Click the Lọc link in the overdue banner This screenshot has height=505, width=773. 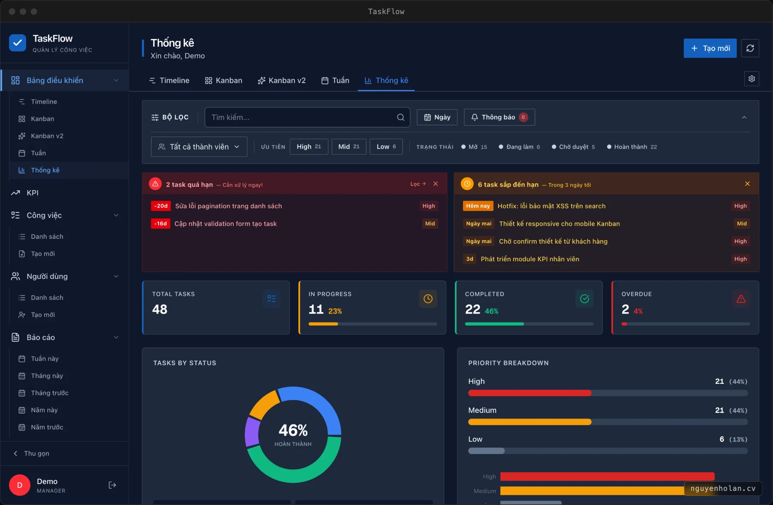(418, 184)
